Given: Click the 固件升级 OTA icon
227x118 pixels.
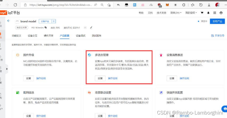Looking at the screenshot, I should [x=18, y=55].
